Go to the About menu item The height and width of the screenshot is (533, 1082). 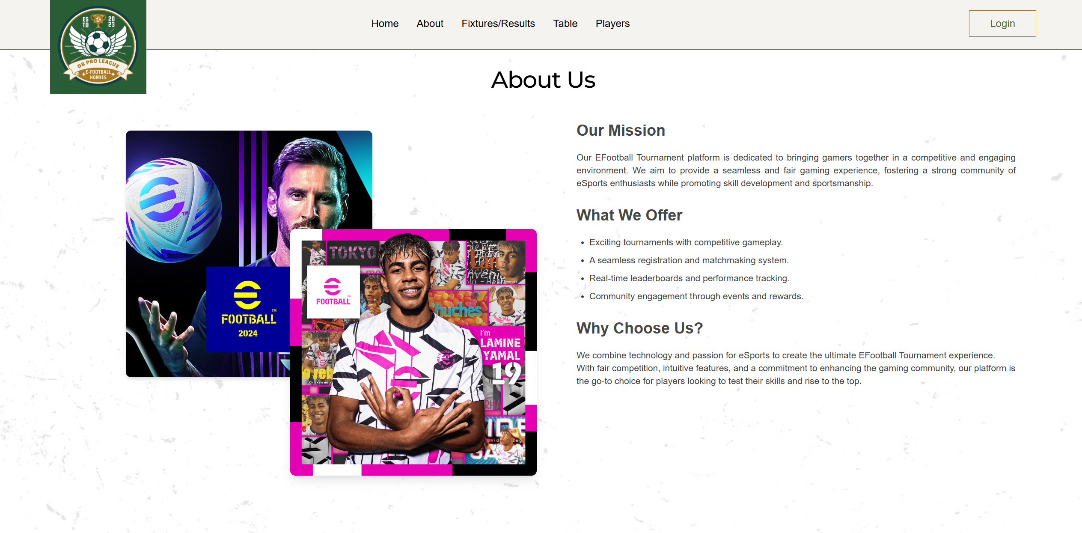(x=430, y=24)
